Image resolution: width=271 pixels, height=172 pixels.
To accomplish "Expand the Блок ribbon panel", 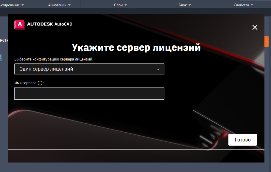I will click(185, 5).
